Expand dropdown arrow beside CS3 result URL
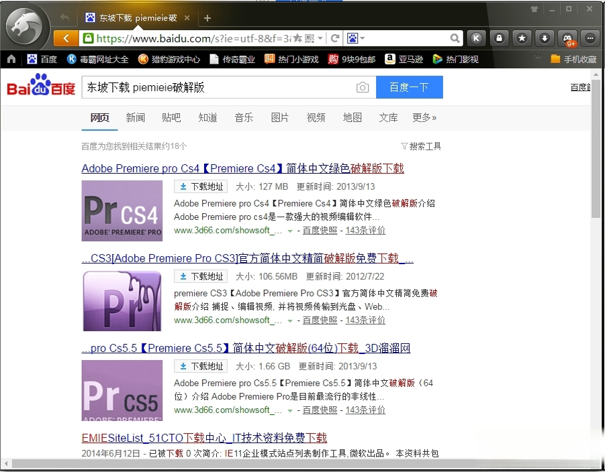The height and width of the screenshot is (472, 605). tap(290, 321)
